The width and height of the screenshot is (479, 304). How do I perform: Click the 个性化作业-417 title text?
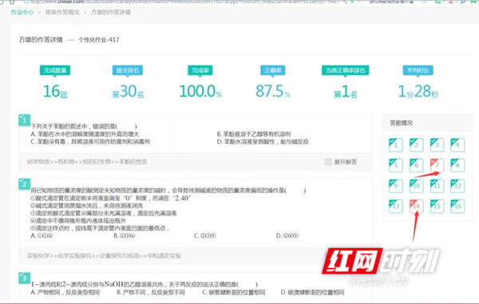pyautogui.click(x=99, y=40)
